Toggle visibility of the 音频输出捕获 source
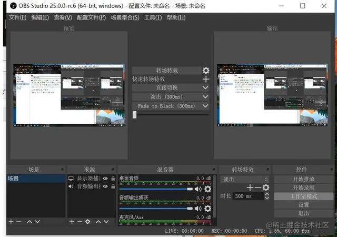The image size is (337, 237). point(105,186)
